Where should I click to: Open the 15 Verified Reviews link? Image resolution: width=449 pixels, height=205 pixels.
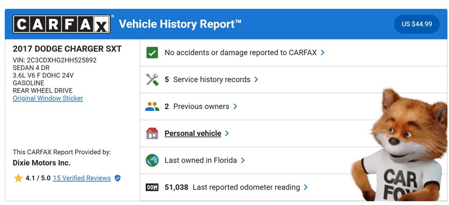pos(82,178)
